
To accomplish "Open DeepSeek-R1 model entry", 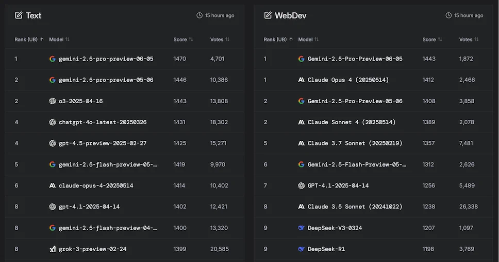I will (326, 249).
